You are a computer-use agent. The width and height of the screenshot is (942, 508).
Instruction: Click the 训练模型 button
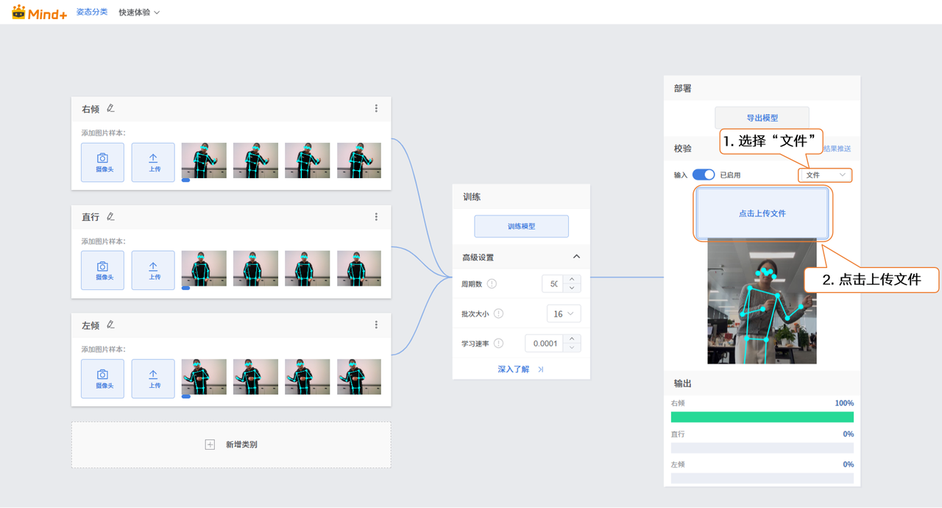pos(521,227)
